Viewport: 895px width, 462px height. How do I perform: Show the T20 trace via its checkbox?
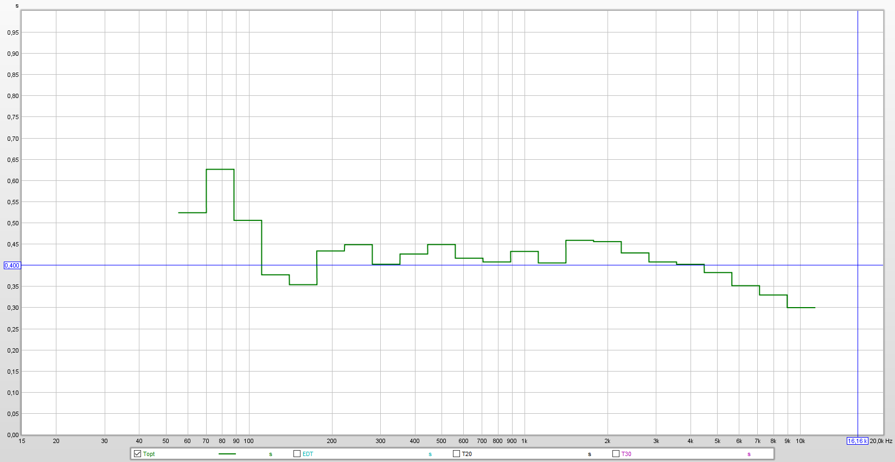(x=456, y=454)
